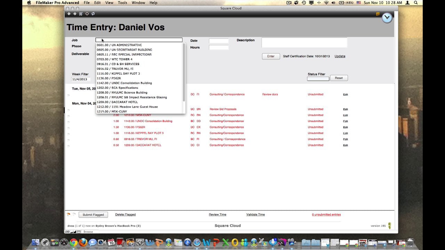Viewport: 445px width, 250px height.
Task: Open the View menu
Action: point(109,2)
